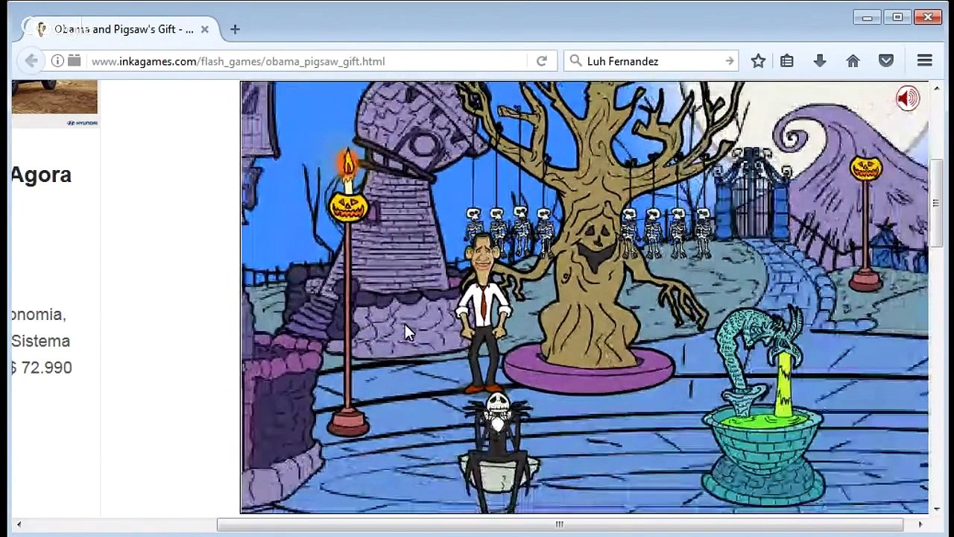This screenshot has height=537, width=954.
Task: Click the horizontal scrollbar thumb
Action: click(x=560, y=524)
